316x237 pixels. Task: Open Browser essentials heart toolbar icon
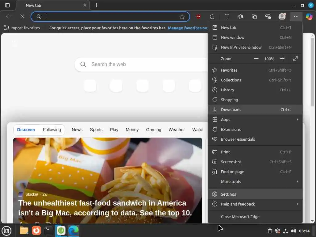click(268, 17)
